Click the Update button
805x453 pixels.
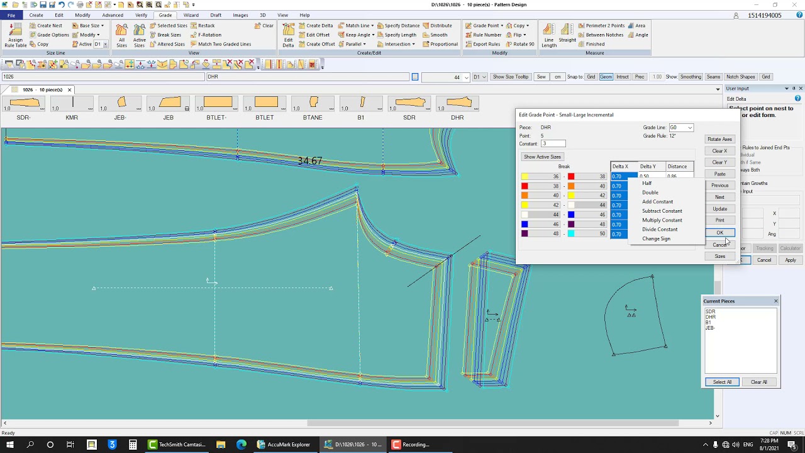(x=719, y=209)
